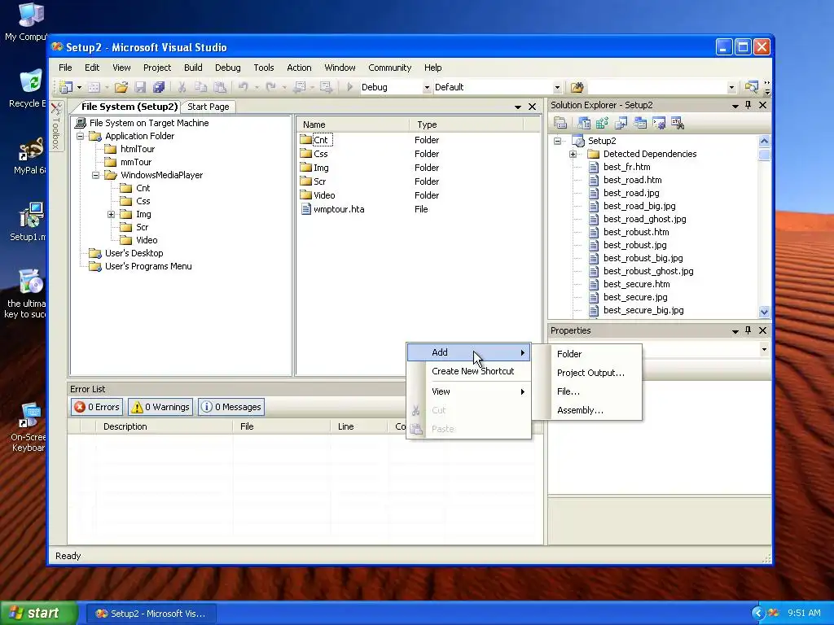Click the Copy icon in the main toolbar
Screen dimensions: 834x625
pyautogui.click(x=200, y=87)
